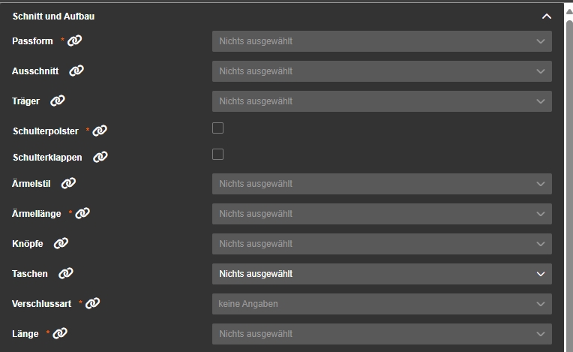Click the link icon beside Taschen
This screenshot has width=573, height=352.
(x=66, y=274)
